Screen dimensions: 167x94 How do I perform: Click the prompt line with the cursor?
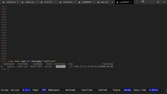5,69
